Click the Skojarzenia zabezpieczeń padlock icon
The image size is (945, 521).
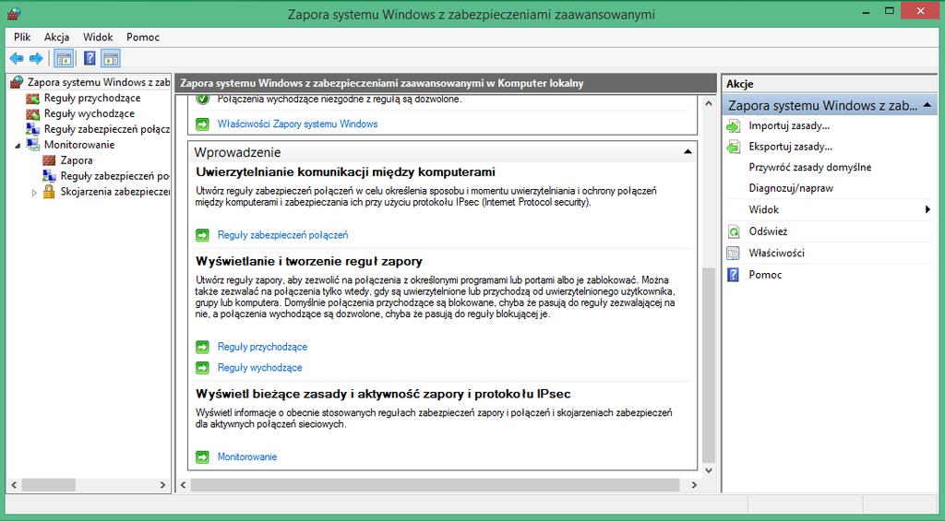[x=50, y=192]
